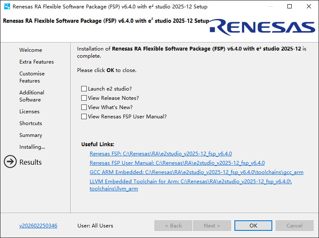Image resolution: width=319 pixels, height=238 pixels.
Task: Click the disabled Next button
Action: click(x=212, y=226)
